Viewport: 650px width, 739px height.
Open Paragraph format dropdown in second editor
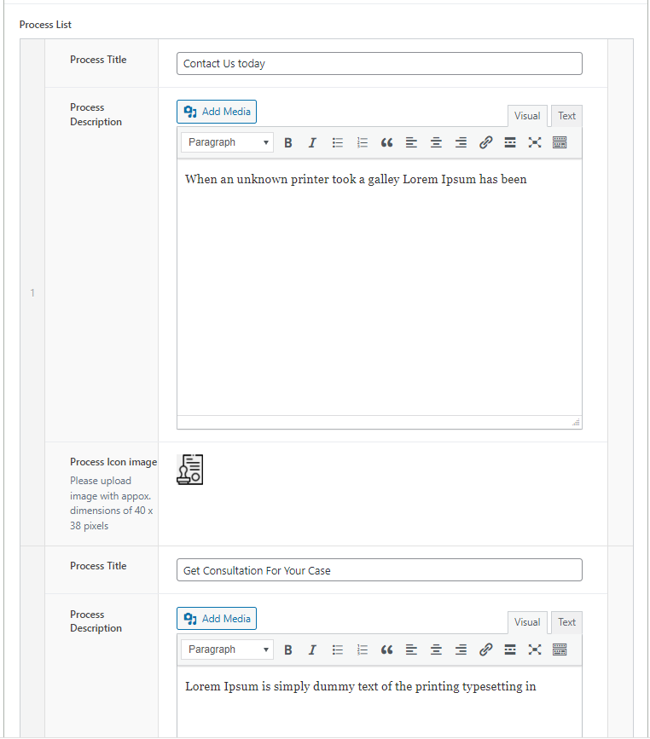[228, 650]
